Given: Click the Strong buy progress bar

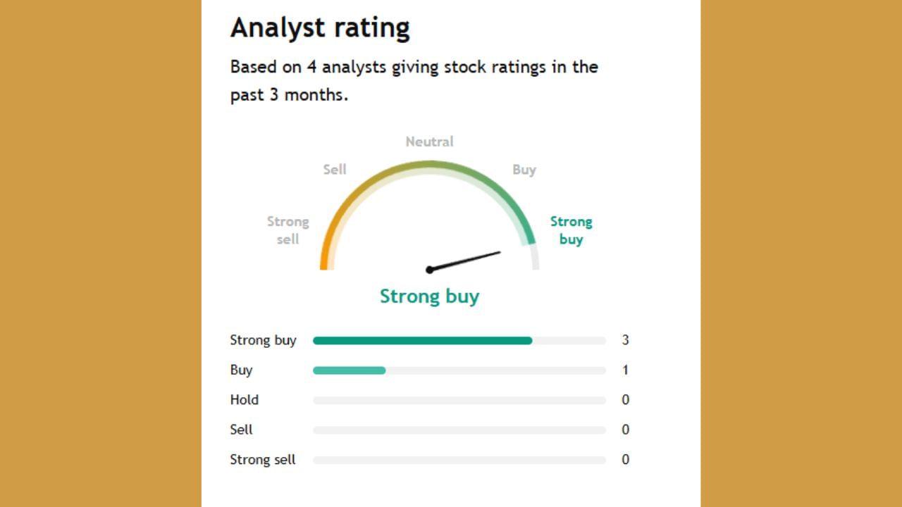Looking at the screenshot, I should pyautogui.click(x=423, y=341).
